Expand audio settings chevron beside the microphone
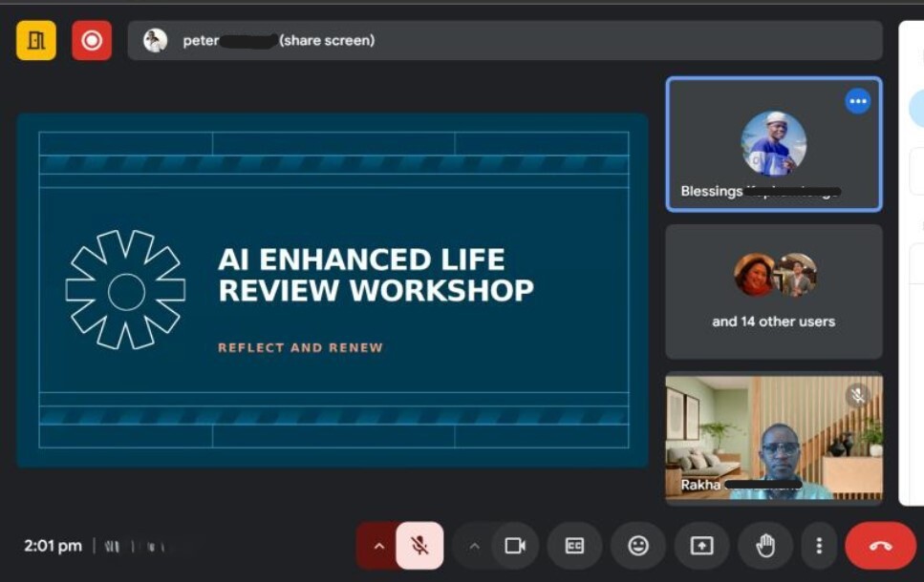The image size is (924, 582). pyautogui.click(x=378, y=546)
